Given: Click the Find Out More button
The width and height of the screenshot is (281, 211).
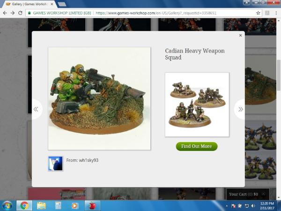Looking at the screenshot, I should pyautogui.click(x=197, y=146).
